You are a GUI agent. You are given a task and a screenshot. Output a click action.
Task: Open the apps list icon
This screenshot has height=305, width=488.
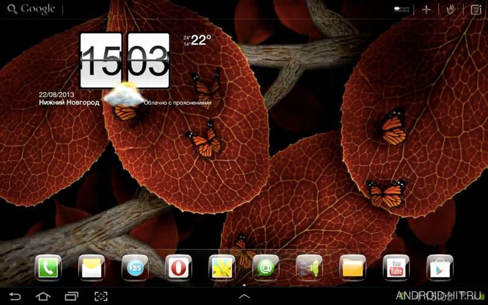(476, 10)
